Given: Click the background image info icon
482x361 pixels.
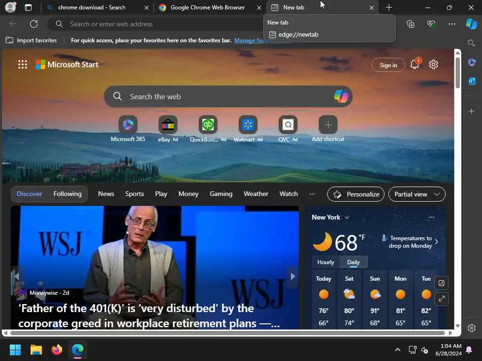Looking at the screenshot, I should tap(442, 283).
